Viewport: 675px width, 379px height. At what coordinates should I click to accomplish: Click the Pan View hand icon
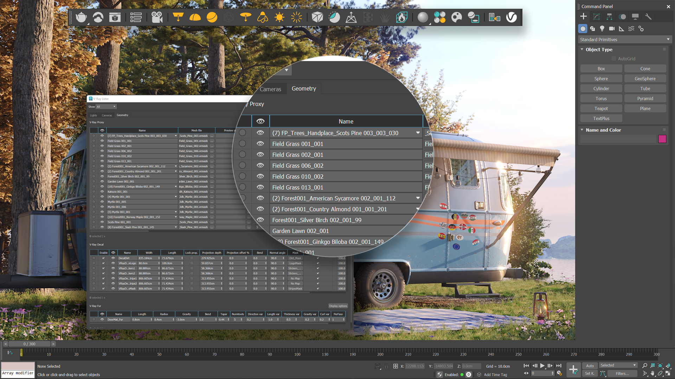coord(652,374)
